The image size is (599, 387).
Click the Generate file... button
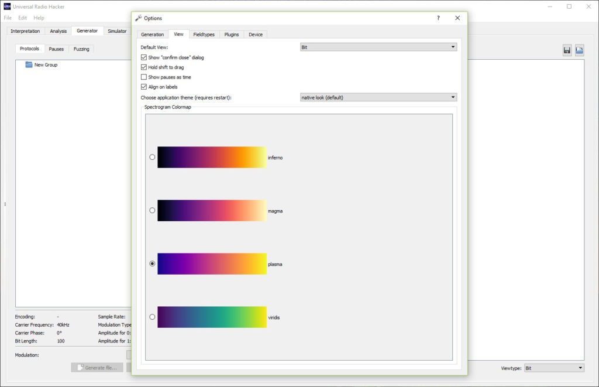[97, 368]
